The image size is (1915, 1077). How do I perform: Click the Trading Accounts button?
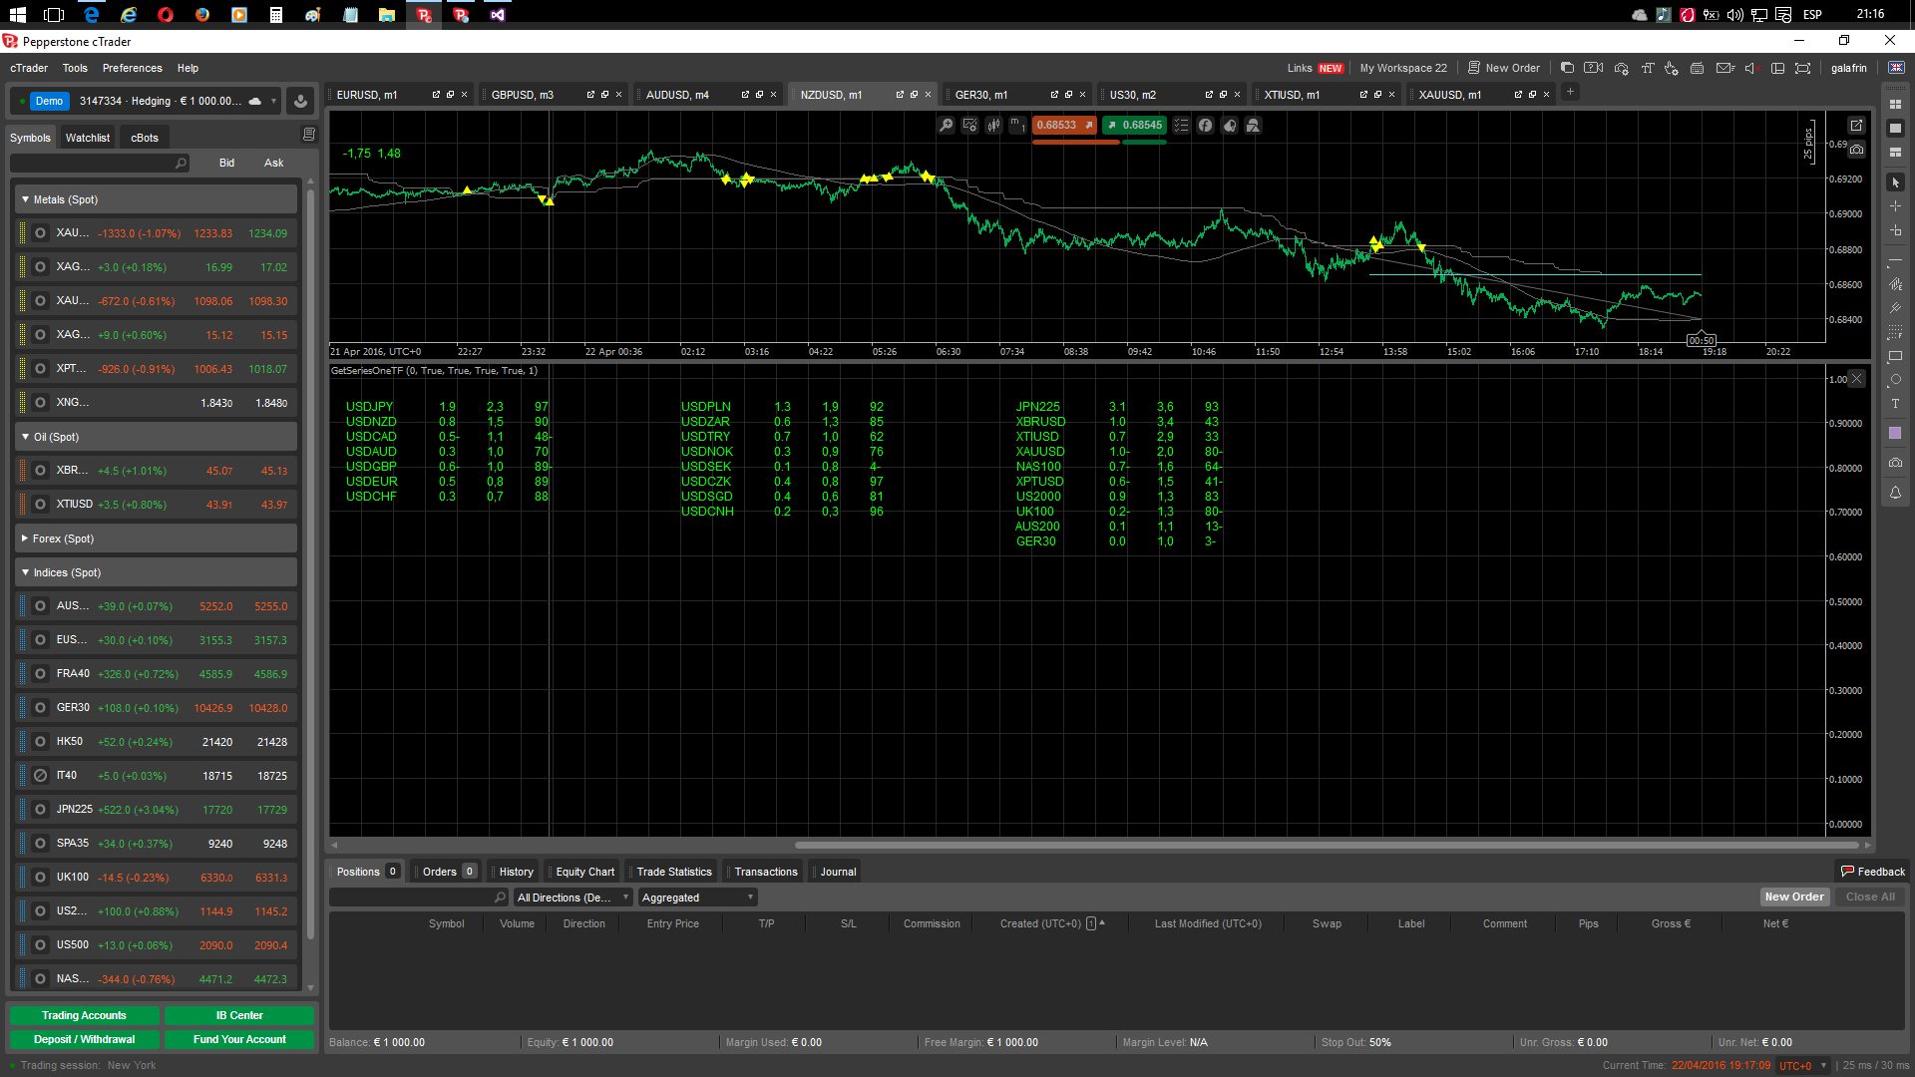point(84,1015)
